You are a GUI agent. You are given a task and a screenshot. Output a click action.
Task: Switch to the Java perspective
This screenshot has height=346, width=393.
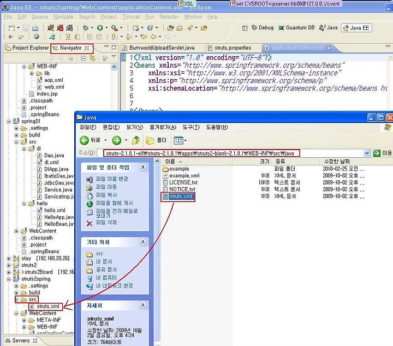click(329, 27)
